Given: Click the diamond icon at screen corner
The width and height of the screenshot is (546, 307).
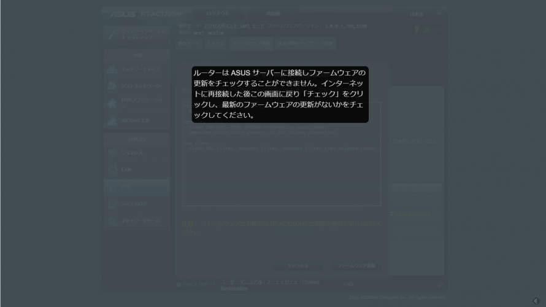Looking at the screenshot, I should coord(536,301).
